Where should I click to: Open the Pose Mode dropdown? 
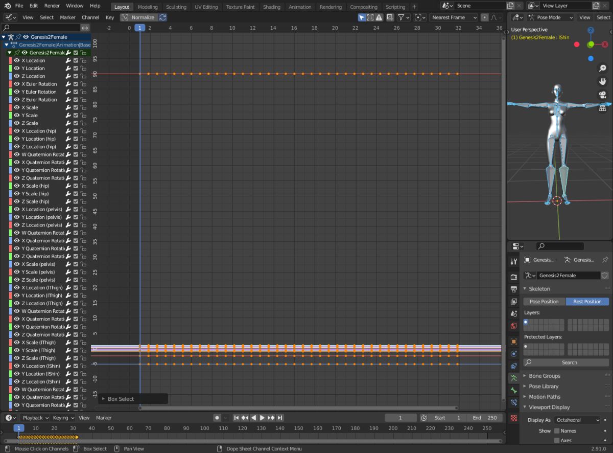coord(550,17)
